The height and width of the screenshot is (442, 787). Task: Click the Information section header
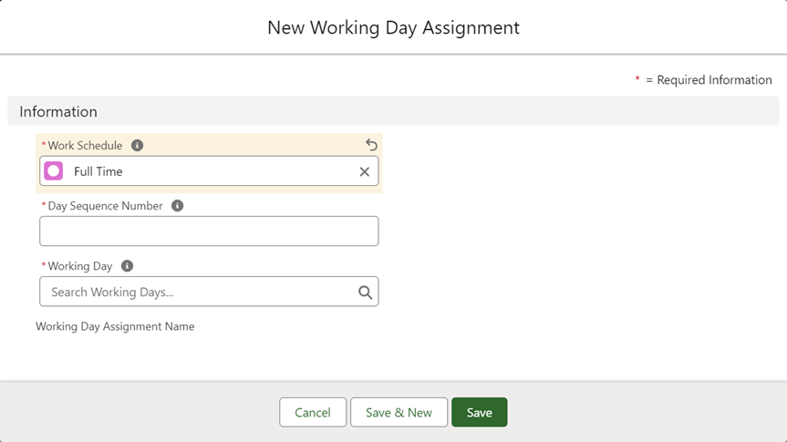coord(58,111)
